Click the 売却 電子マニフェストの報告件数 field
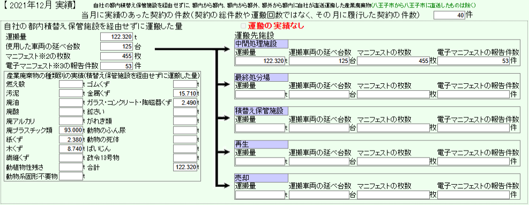This screenshot has width=529, height=205. (474, 194)
